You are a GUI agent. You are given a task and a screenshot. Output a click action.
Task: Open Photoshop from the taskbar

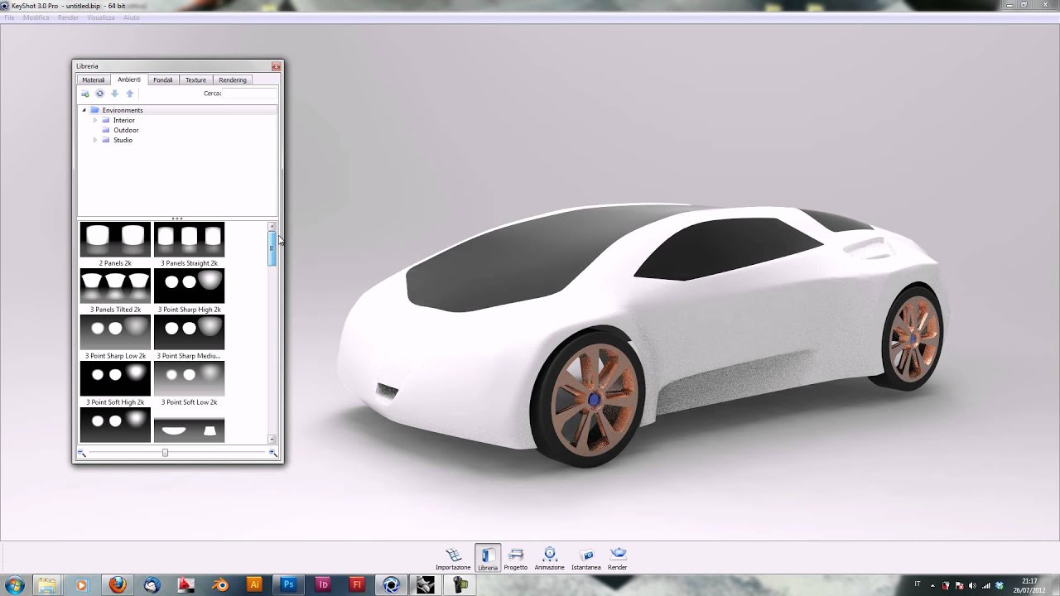288,584
